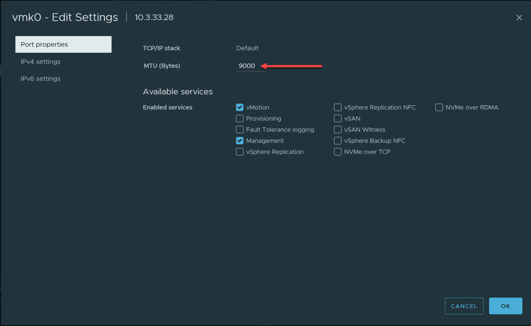Image resolution: width=531 pixels, height=326 pixels.
Task: Cancel the vmk0 settings edits
Action: (464, 306)
